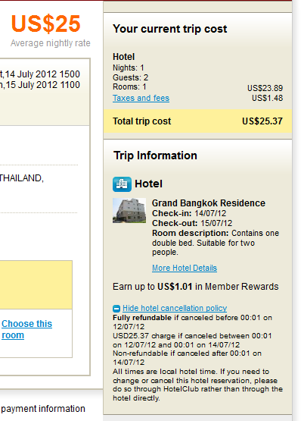Click the US$1.48 taxes amount

[267, 98]
